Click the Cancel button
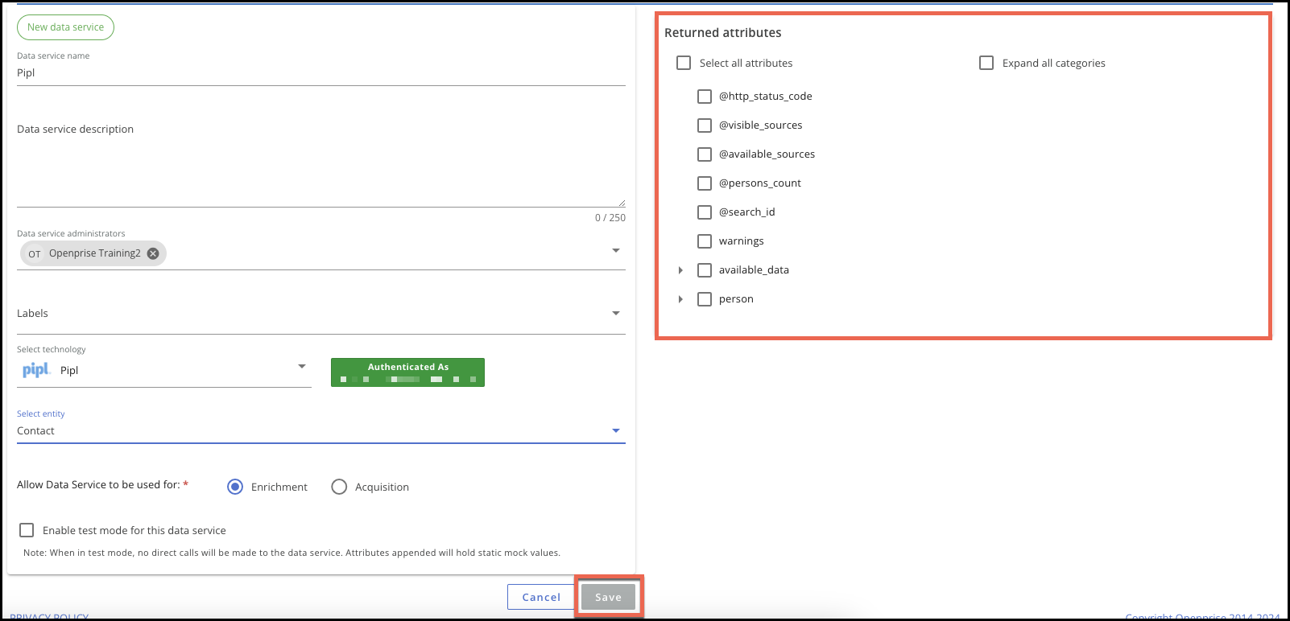The width and height of the screenshot is (1290, 621). (x=541, y=597)
